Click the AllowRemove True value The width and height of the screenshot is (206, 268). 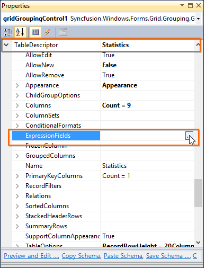pos(109,75)
